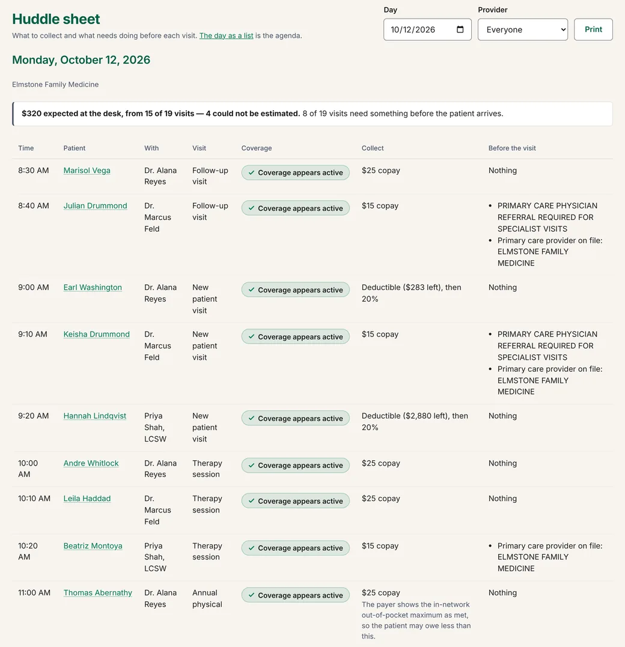Click the 'Collect' column header
This screenshot has width=625, height=647.
point(373,148)
